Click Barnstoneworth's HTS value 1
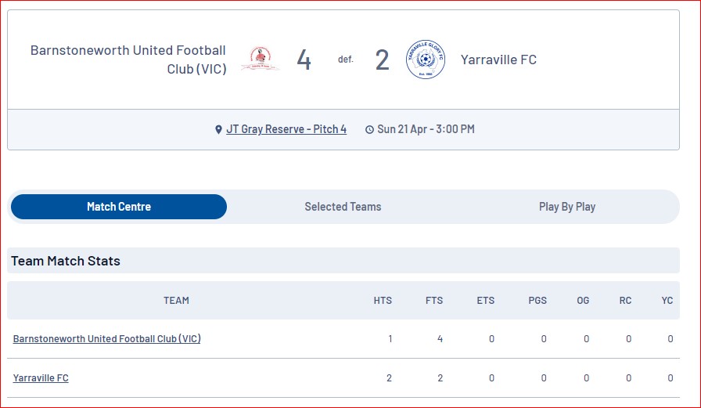Image resolution: width=701 pixels, height=408 pixels. (390, 338)
